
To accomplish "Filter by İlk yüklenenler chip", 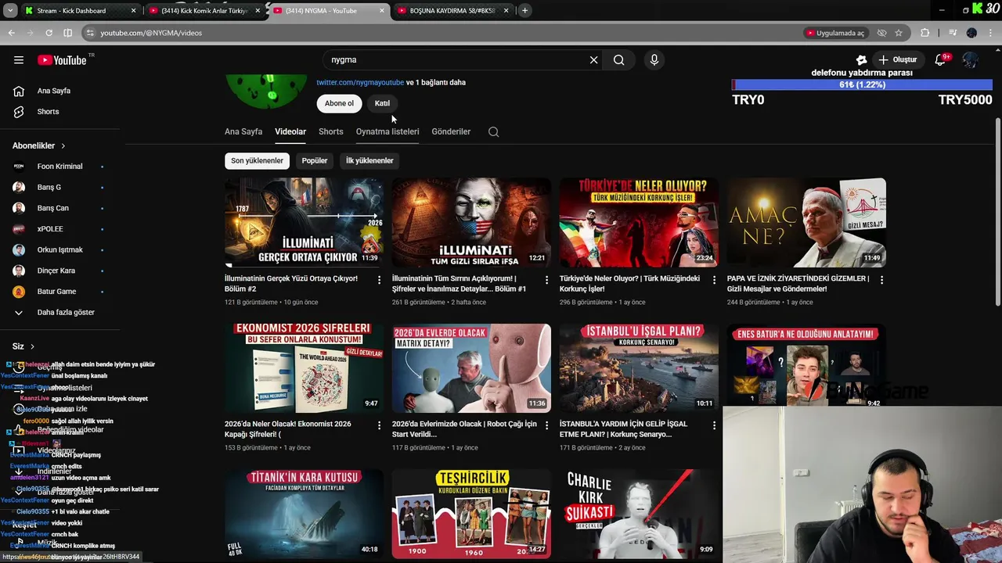I will [369, 160].
